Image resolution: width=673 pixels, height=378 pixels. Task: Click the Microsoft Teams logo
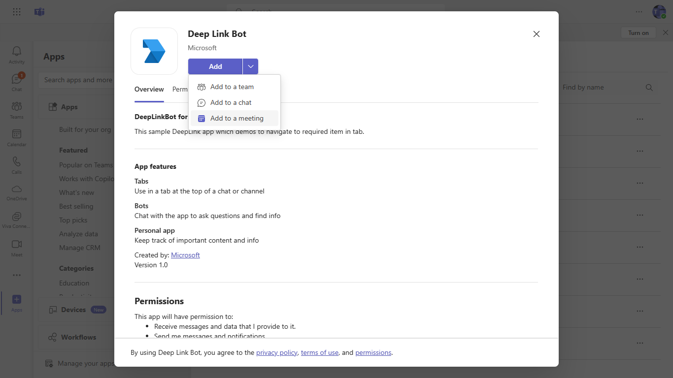click(x=39, y=12)
